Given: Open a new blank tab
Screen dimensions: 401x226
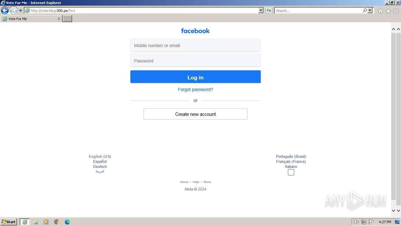Looking at the screenshot, I should 67,19.
